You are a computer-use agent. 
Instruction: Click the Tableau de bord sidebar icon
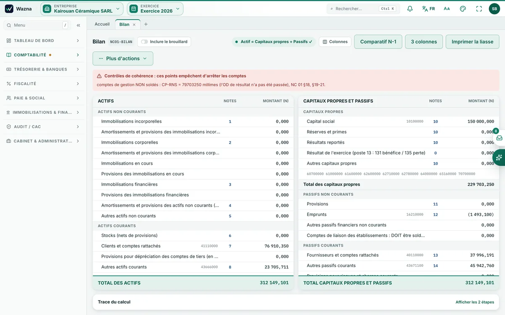[x=9, y=41]
